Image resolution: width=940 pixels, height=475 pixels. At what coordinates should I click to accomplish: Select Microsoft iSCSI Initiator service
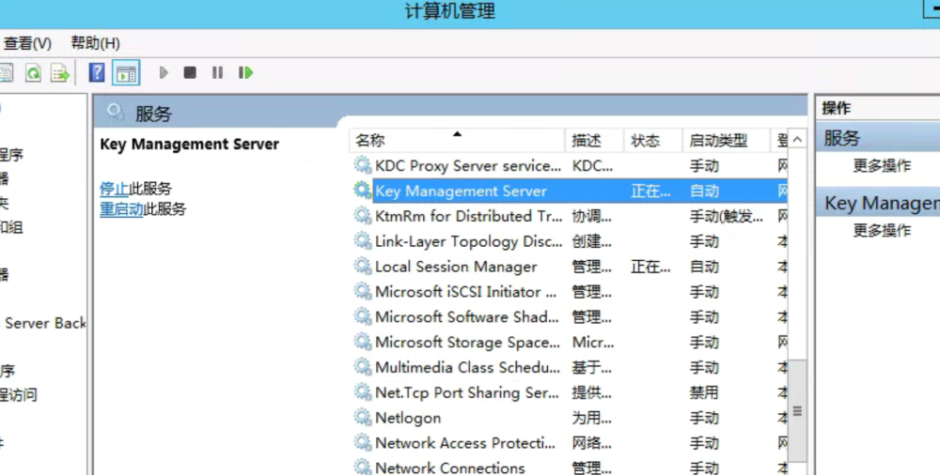pos(569,291)
